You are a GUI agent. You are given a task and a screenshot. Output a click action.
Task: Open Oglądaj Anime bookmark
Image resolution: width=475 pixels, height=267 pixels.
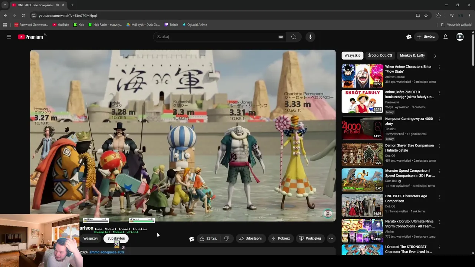(194, 24)
